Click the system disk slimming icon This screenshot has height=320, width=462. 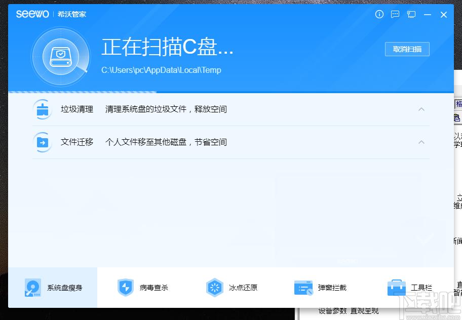[33, 288]
